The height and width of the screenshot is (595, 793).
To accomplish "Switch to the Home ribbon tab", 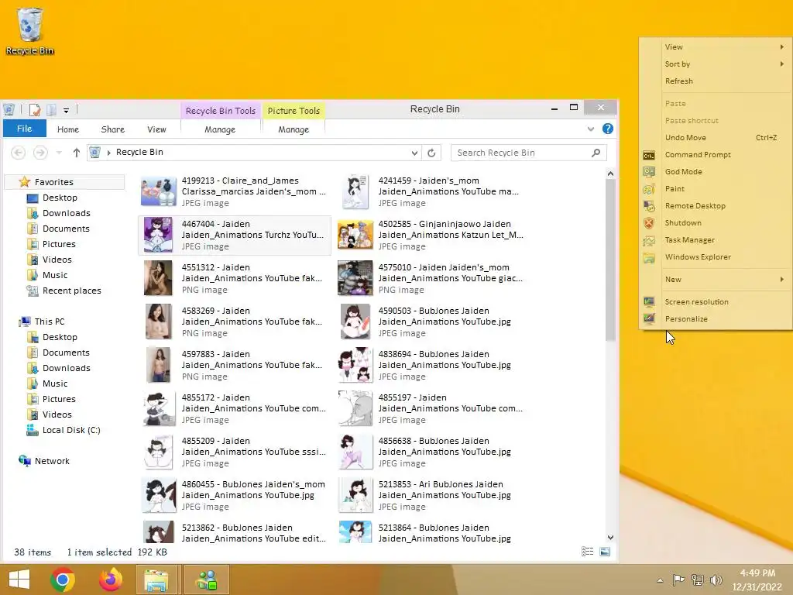I will click(68, 129).
